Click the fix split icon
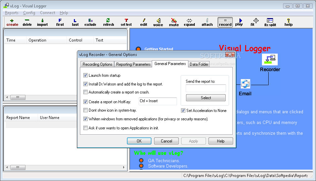Viewport: 316px width, 181px height. [x=270, y=22]
